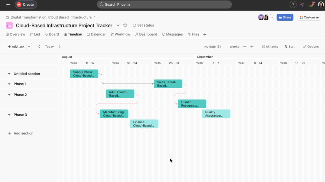
Task: Select the Quality Assurance task bar
Action: click(216, 114)
